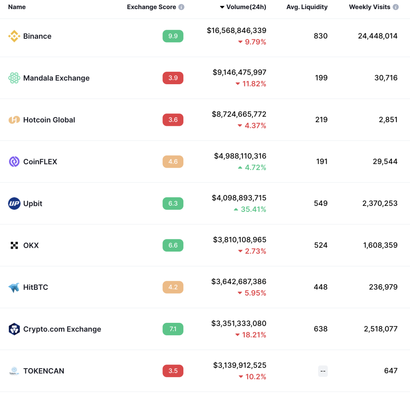Click Crypto.com liquidity value 638
Screen dimensions: 410x393
tap(320, 329)
